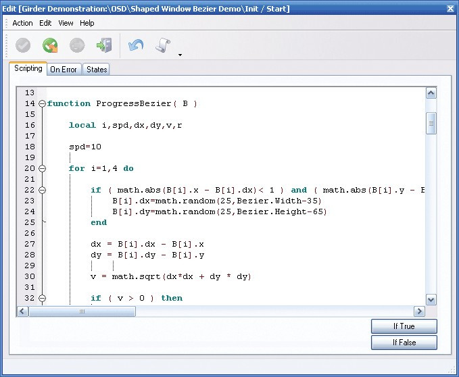Click 'Bezier.Height-65' on line 24
The image size is (459, 377).
tap(280, 211)
